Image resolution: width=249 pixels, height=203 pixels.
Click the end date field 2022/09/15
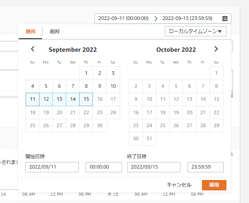(x=153, y=167)
